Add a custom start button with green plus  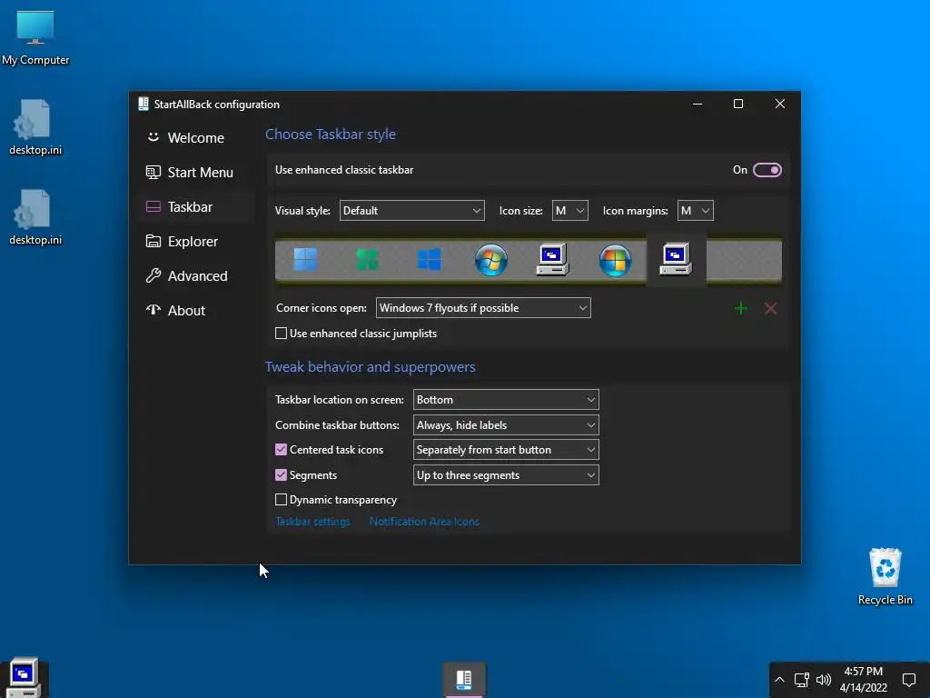click(741, 308)
